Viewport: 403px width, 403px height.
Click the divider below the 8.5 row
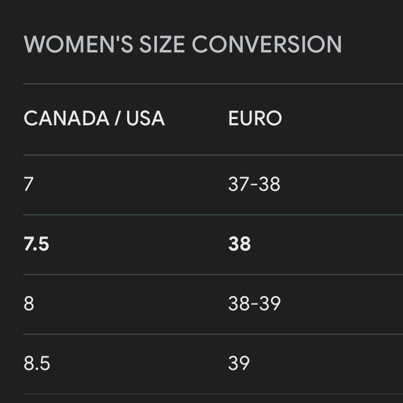(213, 394)
